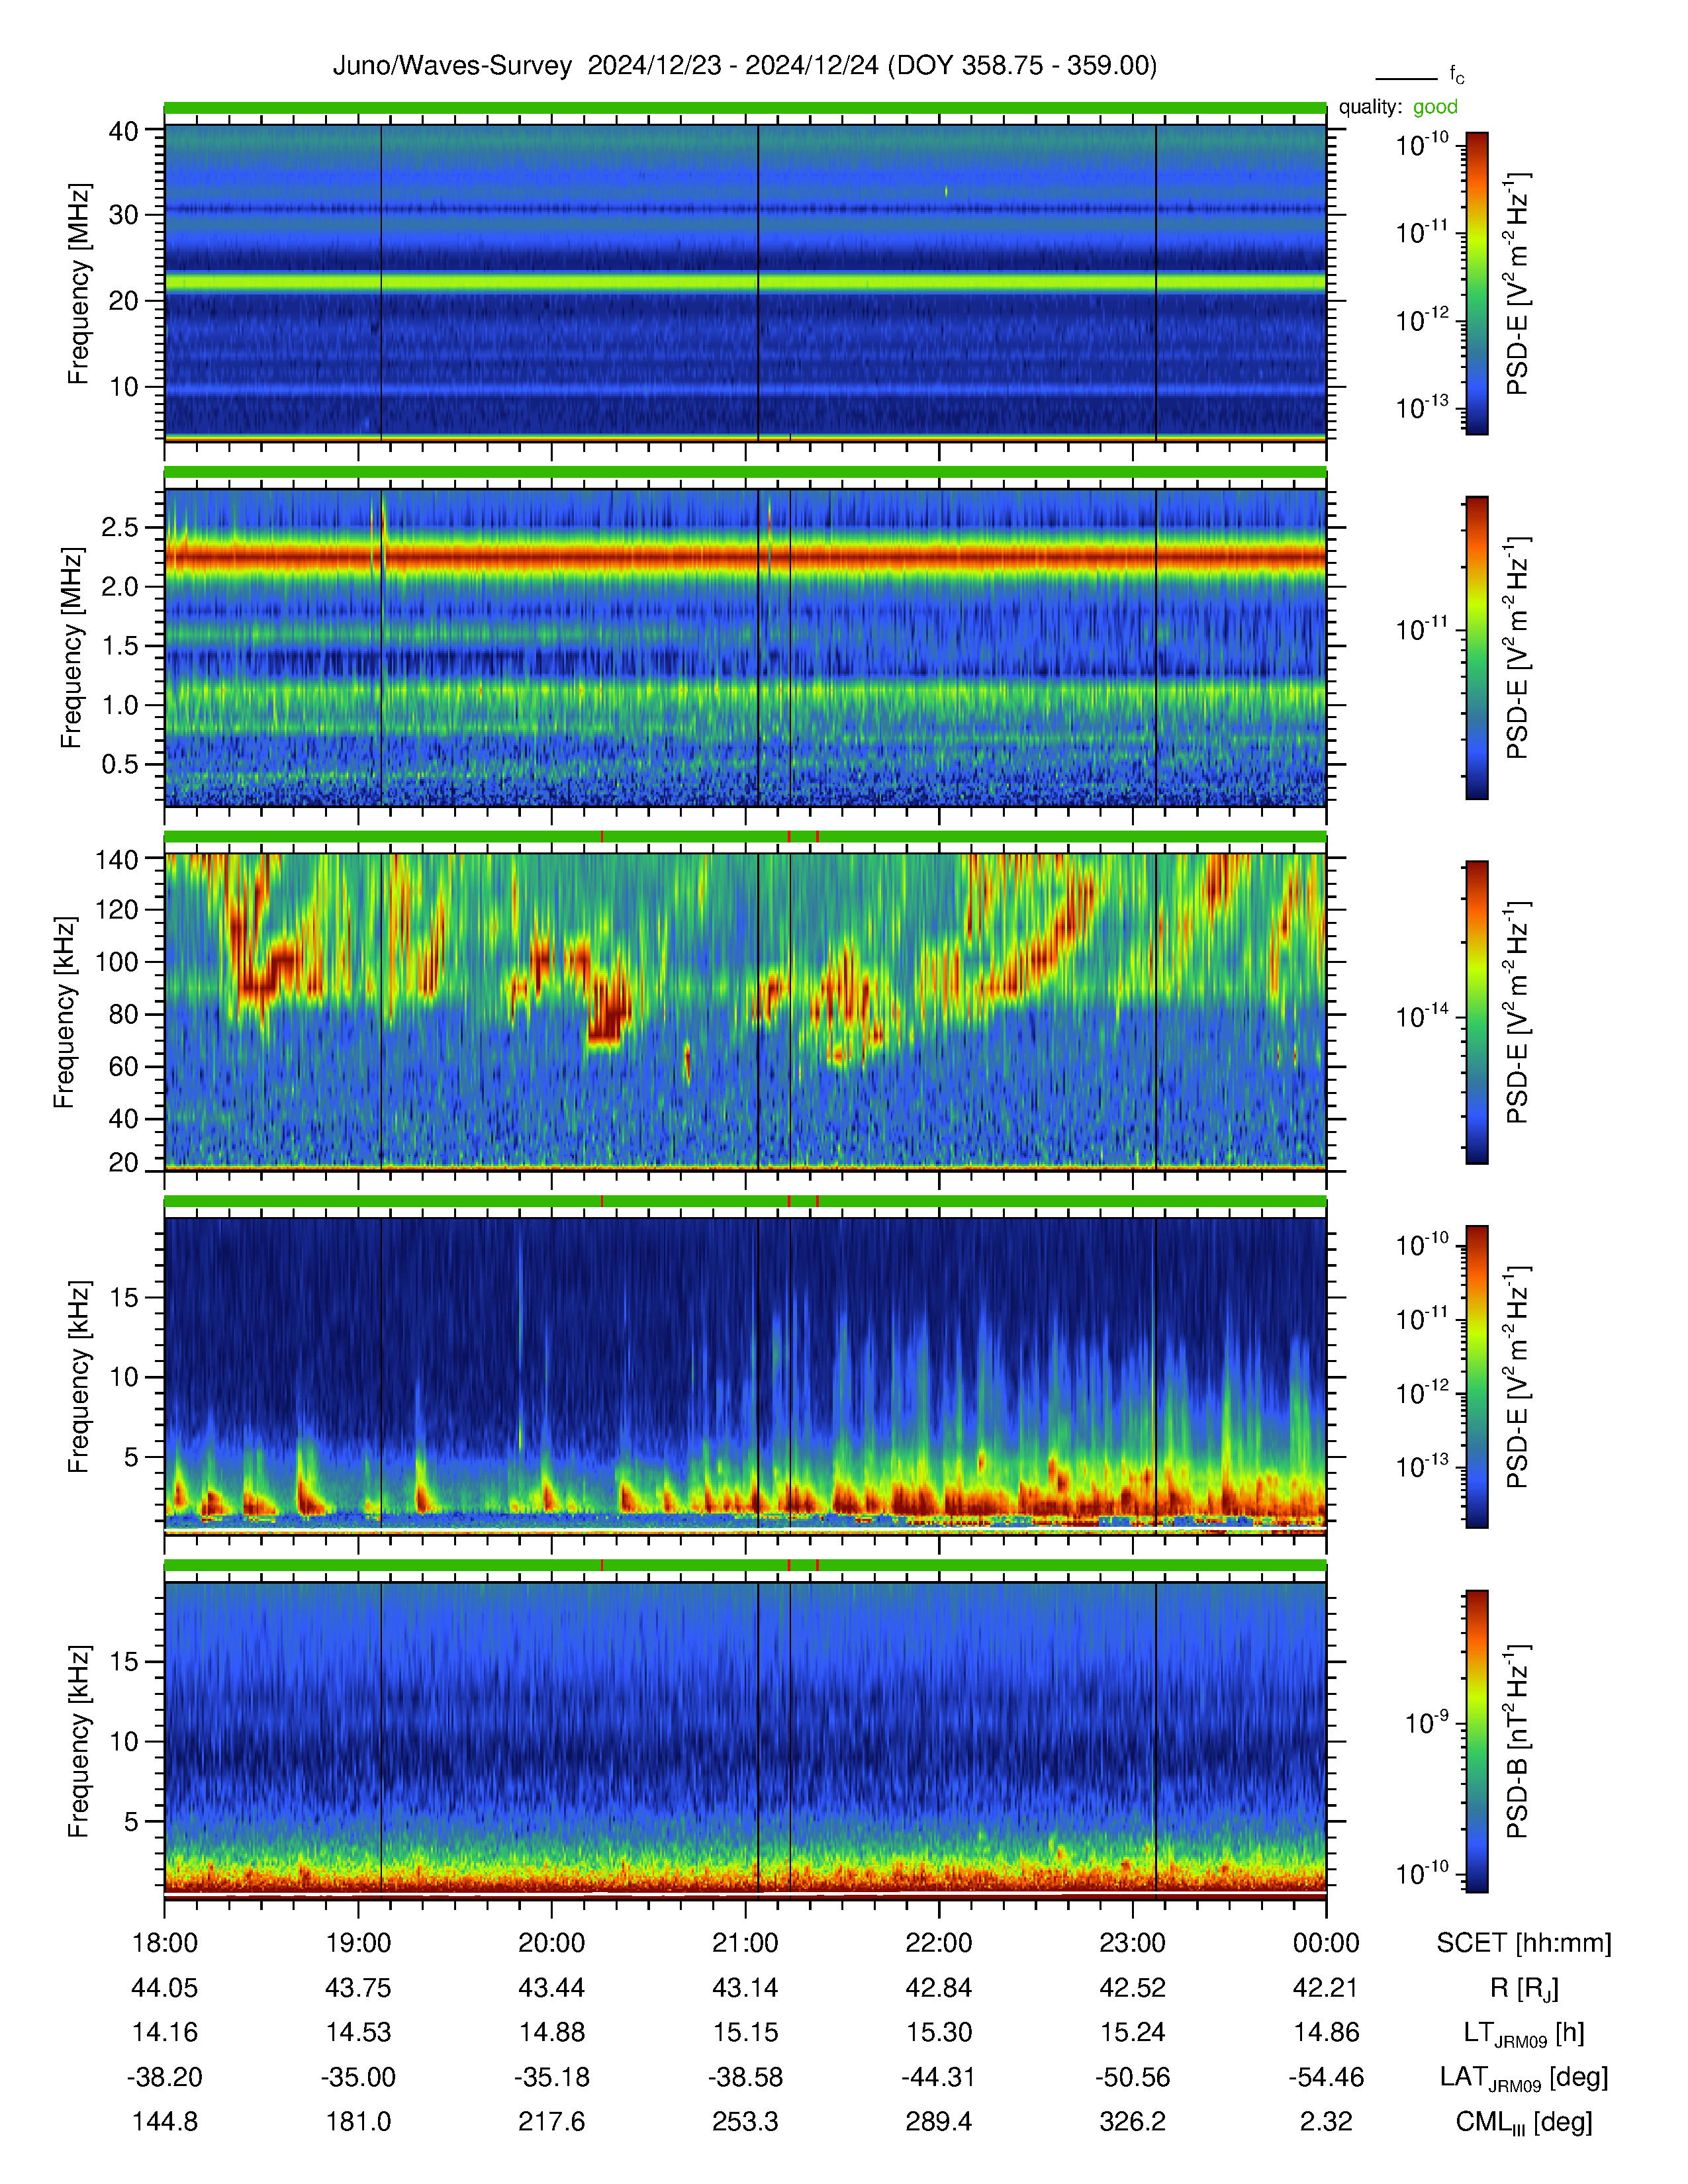This screenshot has width=1688, height=2184.
Task: Click the green 'good' quality label
Action: [x=1435, y=107]
